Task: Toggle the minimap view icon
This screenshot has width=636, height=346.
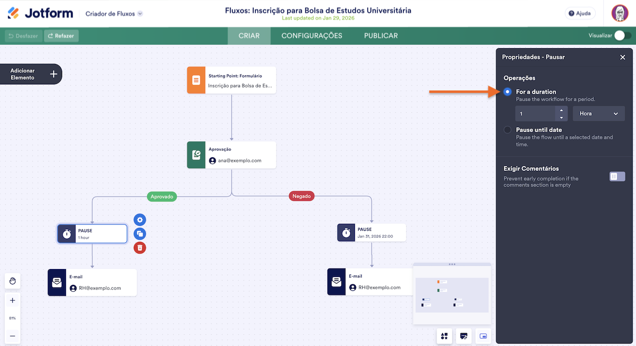Action: pyautogui.click(x=483, y=336)
